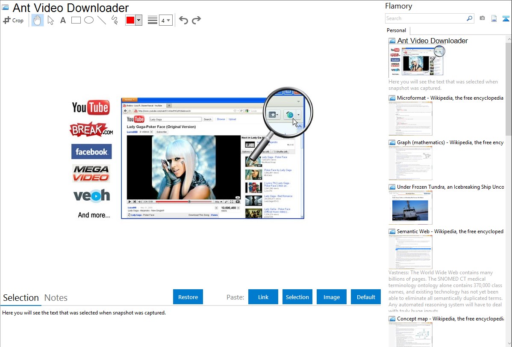
Task: Click the Concept map entry title
Action: coord(450,318)
